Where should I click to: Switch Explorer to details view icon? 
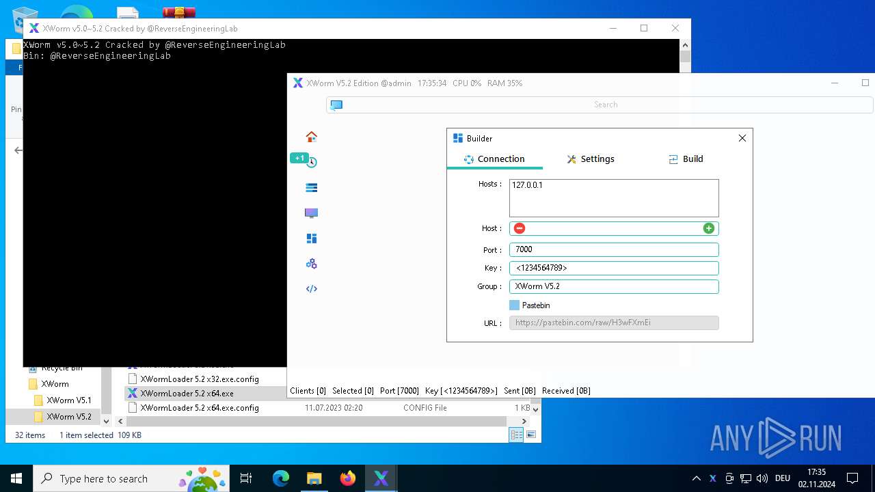516,435
